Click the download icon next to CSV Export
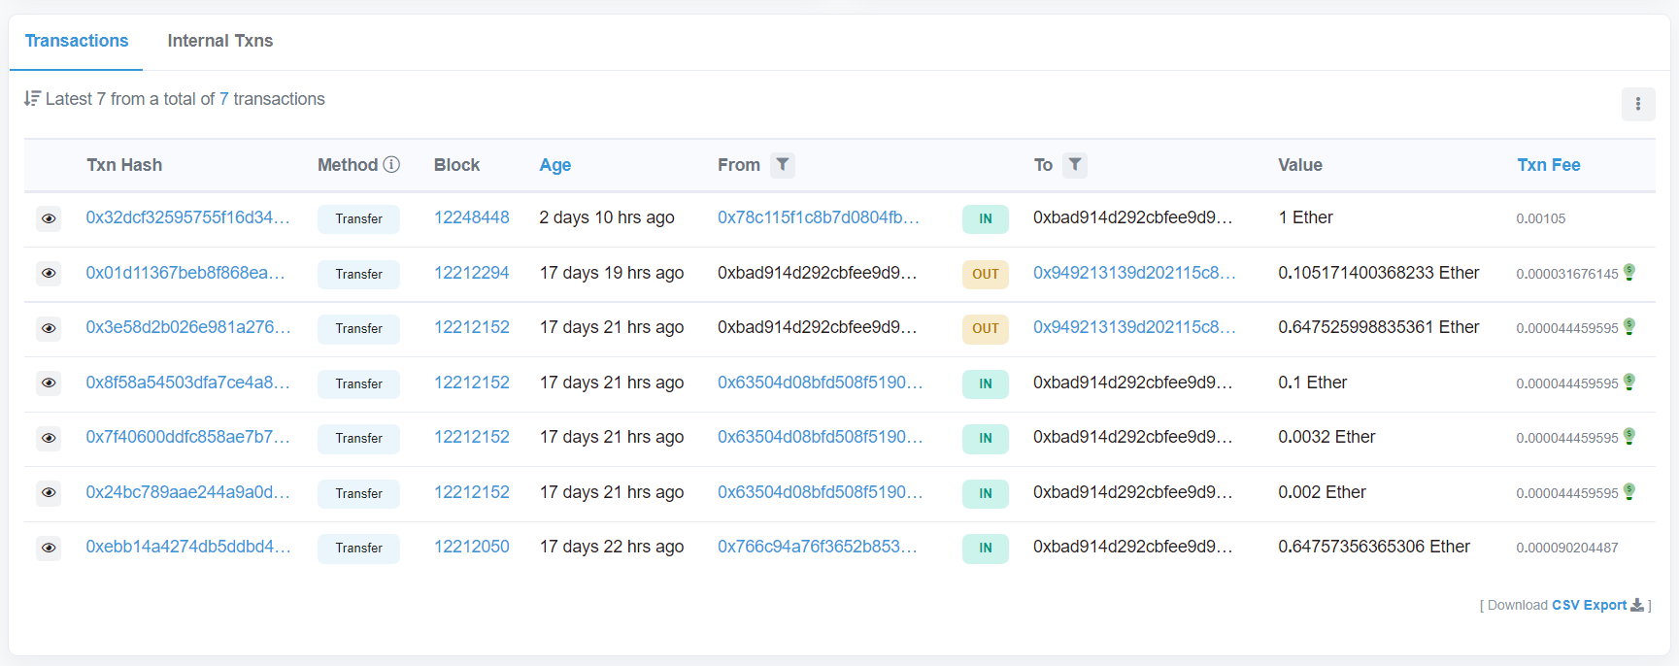 1637,605
